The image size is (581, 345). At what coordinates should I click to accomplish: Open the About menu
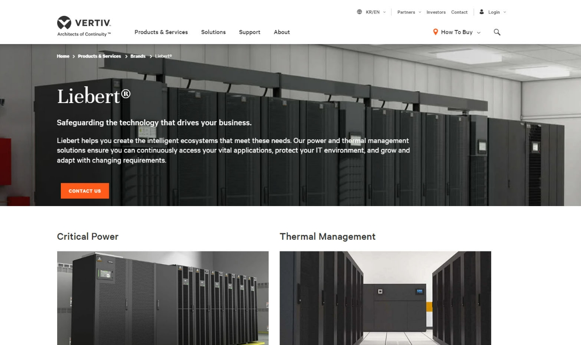282,32
